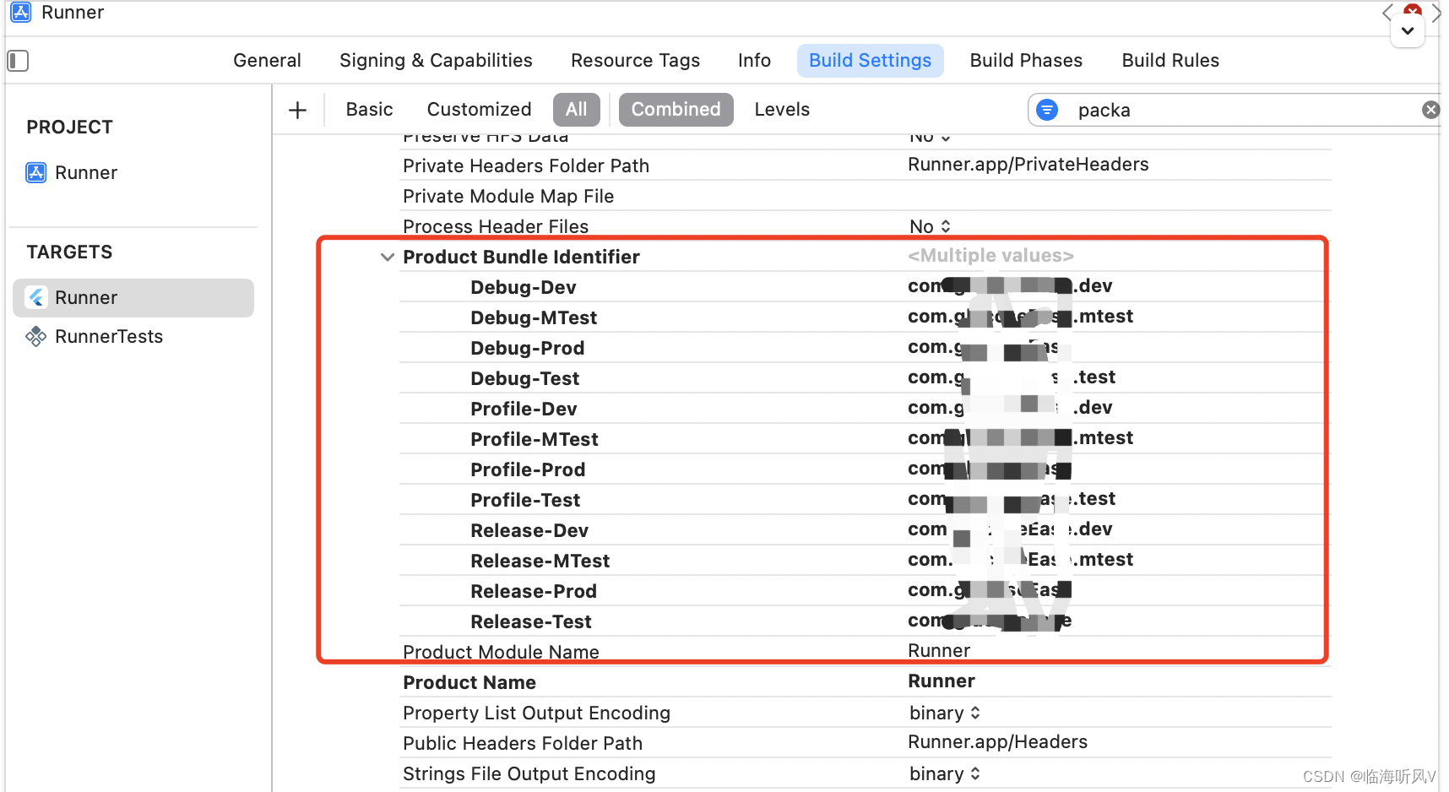Switch to Levels view

pos(782,110)
